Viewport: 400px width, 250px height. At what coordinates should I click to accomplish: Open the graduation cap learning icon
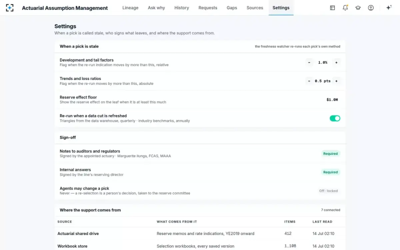358,8
